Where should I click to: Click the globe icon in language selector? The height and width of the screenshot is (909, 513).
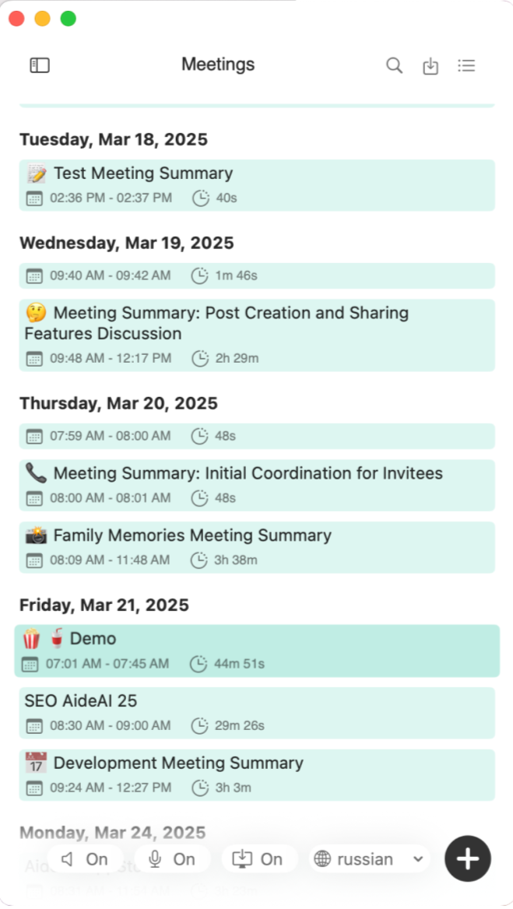(322, 858)
